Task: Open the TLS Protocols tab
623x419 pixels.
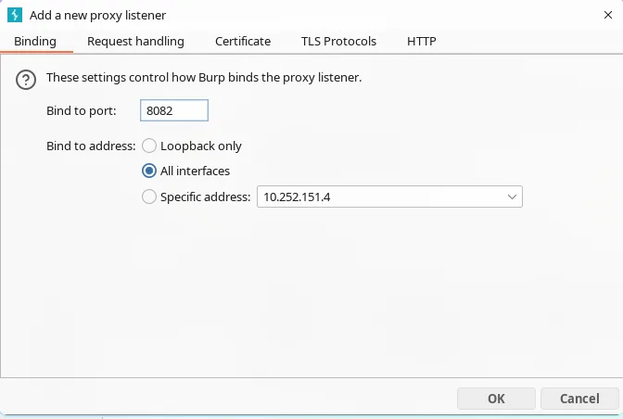Action: [338, 42]
